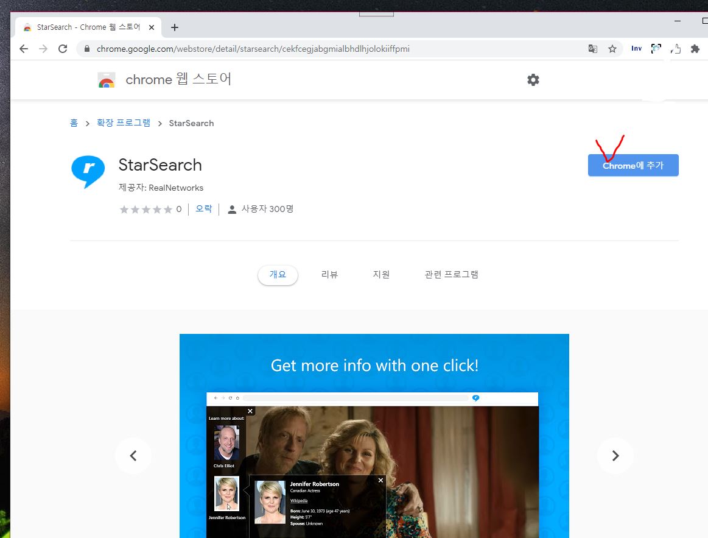Click the StarSearch blue speech bubble logo

point(88,171)
